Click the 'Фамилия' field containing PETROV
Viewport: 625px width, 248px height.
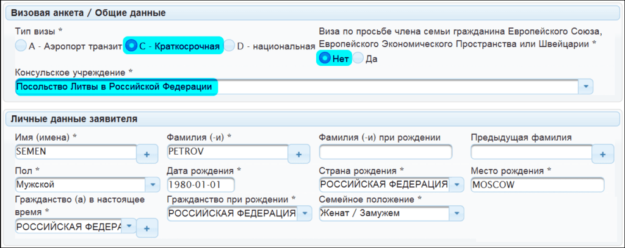pyautogui.click(x=228, y=152)
